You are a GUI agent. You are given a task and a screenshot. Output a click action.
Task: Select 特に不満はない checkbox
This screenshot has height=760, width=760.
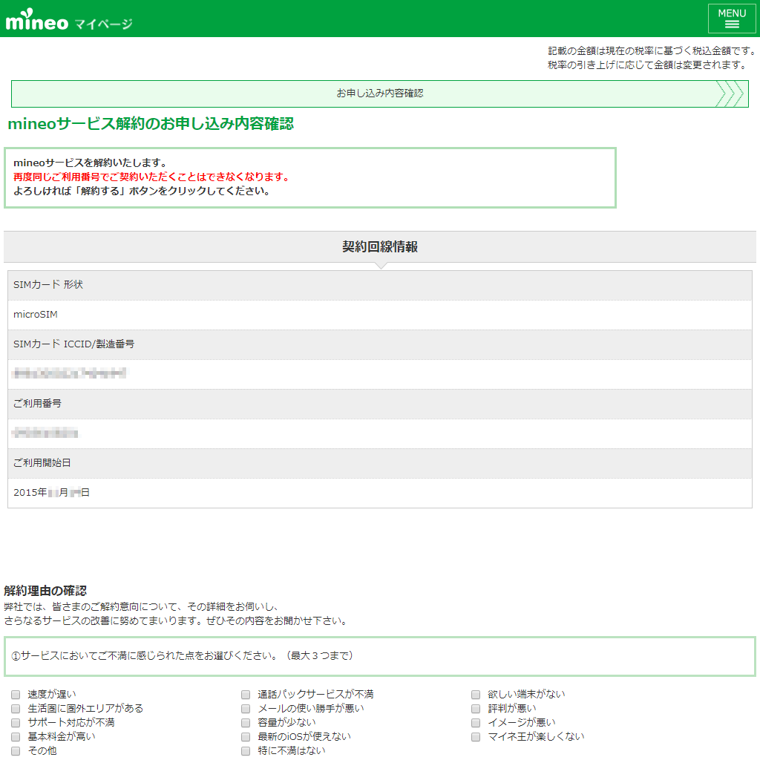coord(246,751)
